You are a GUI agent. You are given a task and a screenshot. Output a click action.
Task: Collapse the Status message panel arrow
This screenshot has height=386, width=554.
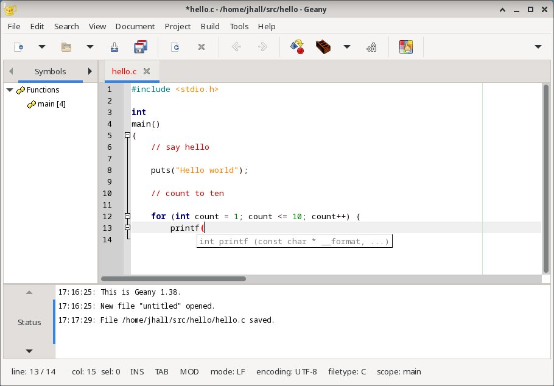tap(28, 293)
